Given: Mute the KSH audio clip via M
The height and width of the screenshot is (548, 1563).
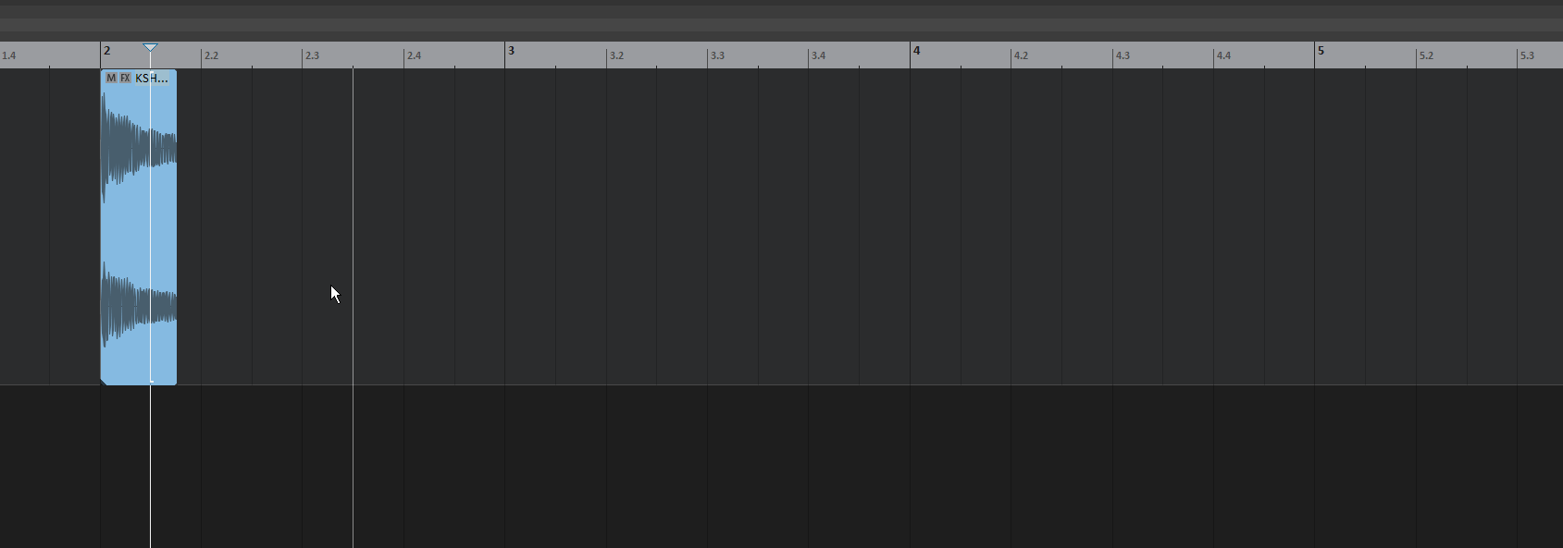Looking at the screenshot, I should [x=111, y=79].
